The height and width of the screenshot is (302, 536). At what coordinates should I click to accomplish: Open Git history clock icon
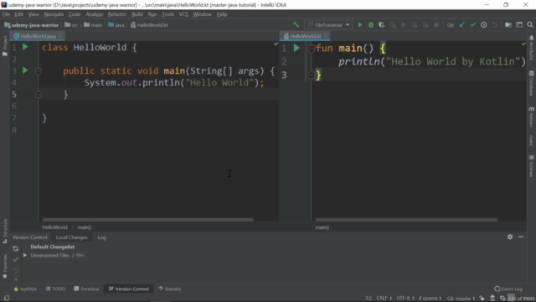click(484, 24)
